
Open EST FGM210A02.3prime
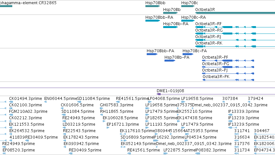point(28,111)
